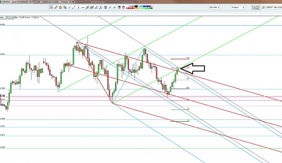Click the wrench icon beside the EUR/JPY field
This screenshot has width=282, height=163.
264,7
